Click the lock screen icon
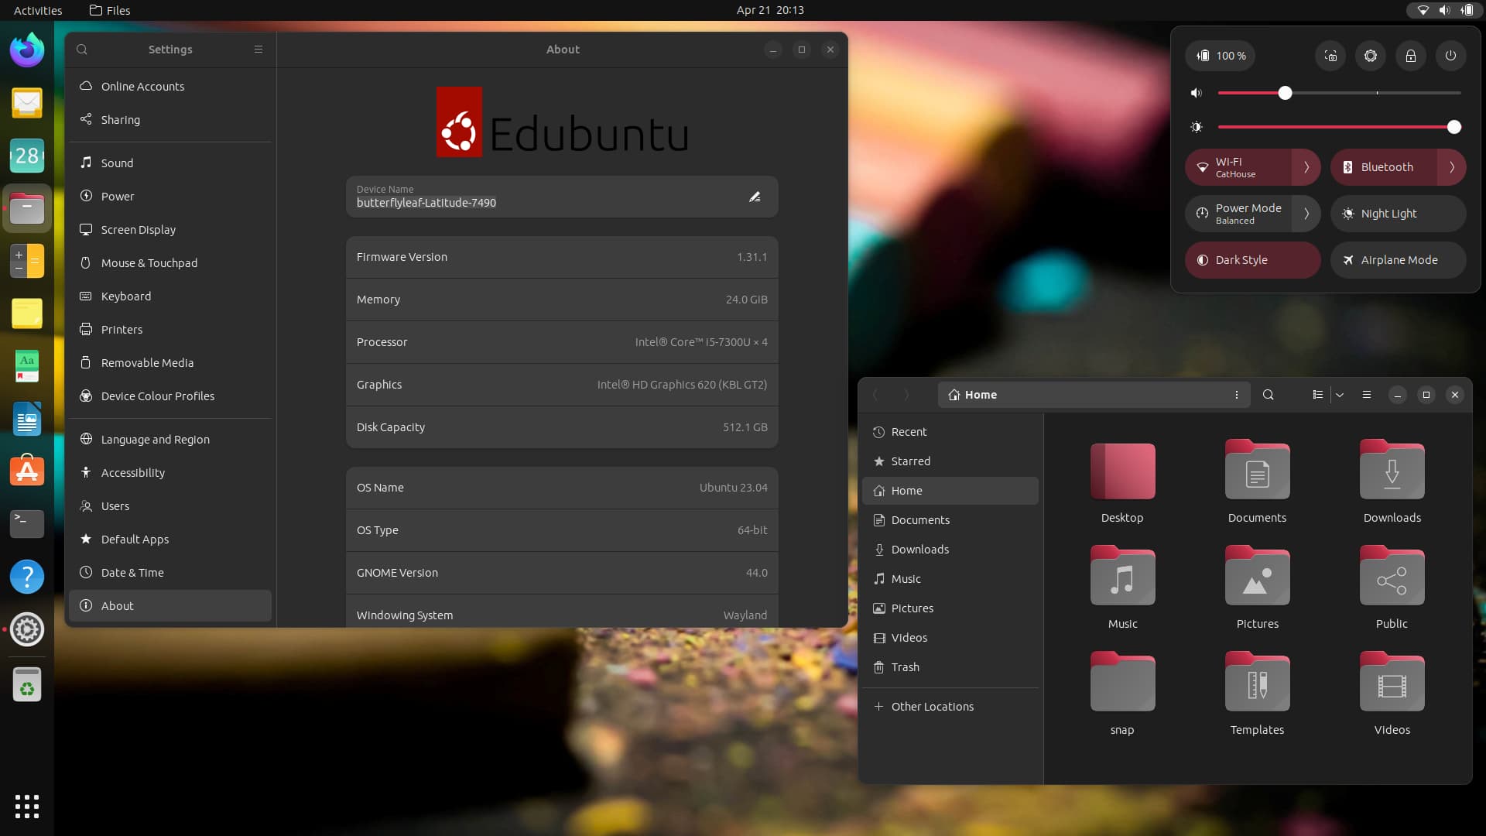This screenshot has width=1486, height=836. [1410, 56]
